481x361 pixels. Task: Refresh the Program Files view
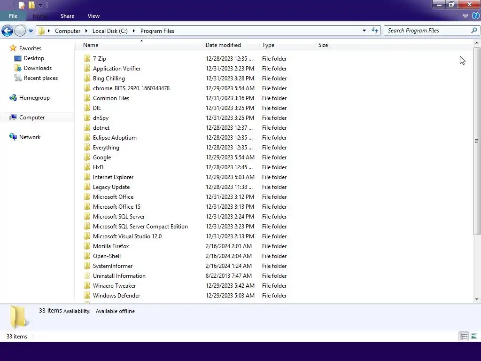pyautogui.click(x=374, y=31)
